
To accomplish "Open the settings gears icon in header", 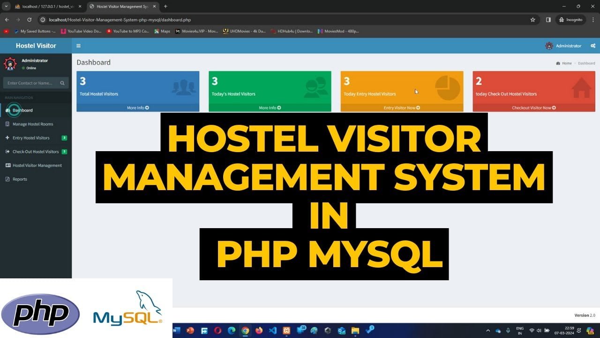I will pyautogui.click(x=593, y=46).
